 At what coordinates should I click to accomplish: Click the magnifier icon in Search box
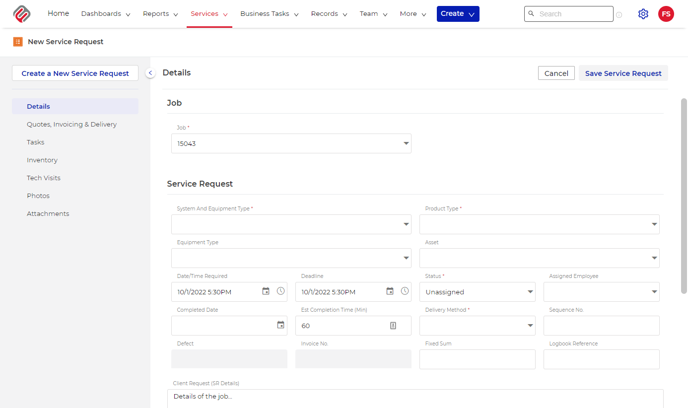pos(532,14)
